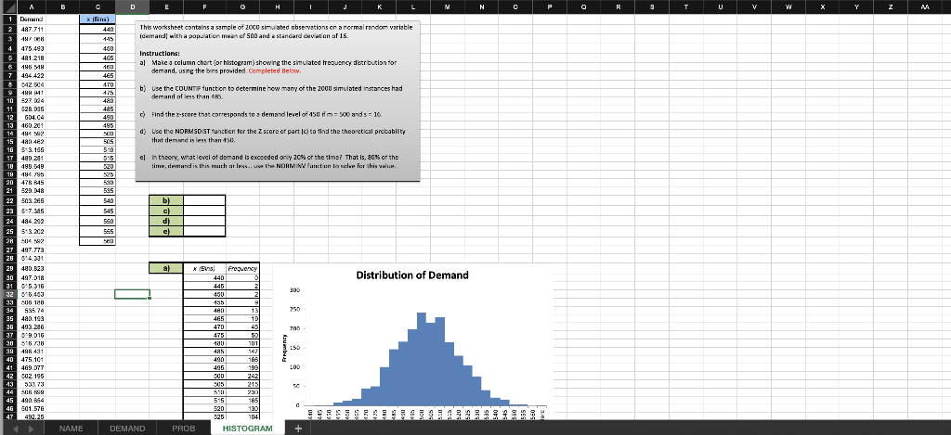
Task: Click the red 'Completed Below.' text in instructions
Action: click(x=273, y=70)
